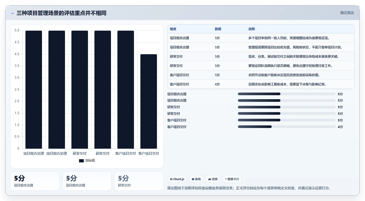The width and height of the screenshot is (365, 201).
Task: Select the row starting 需求、任务、测试和交付
Action: (261, 57)
